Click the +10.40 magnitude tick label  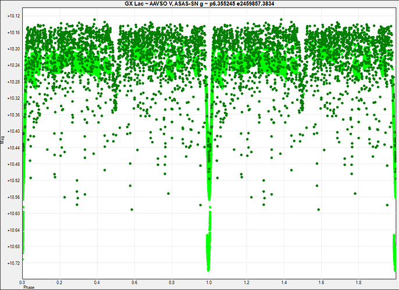(12, 131)
